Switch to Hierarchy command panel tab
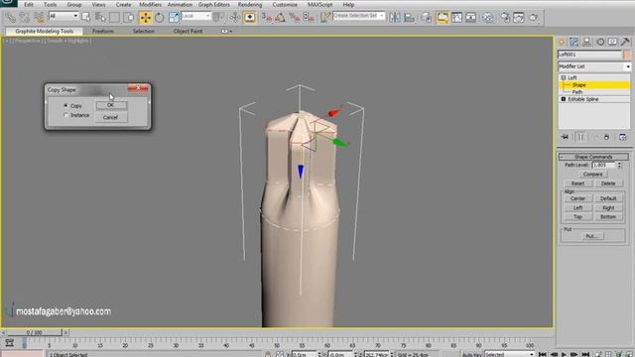The image size is (635, 357). [x=586, y=42]
